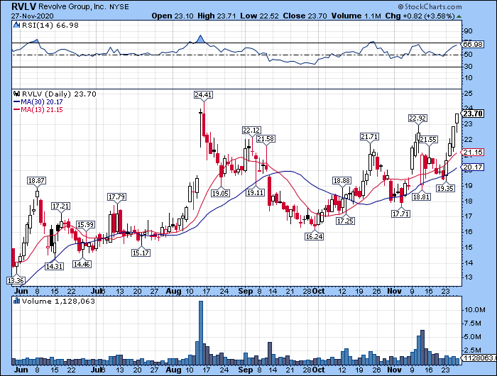497x376 pixels.
Task: Click the 66.98 RSI value tag on right axis
Action: point(473,45)
